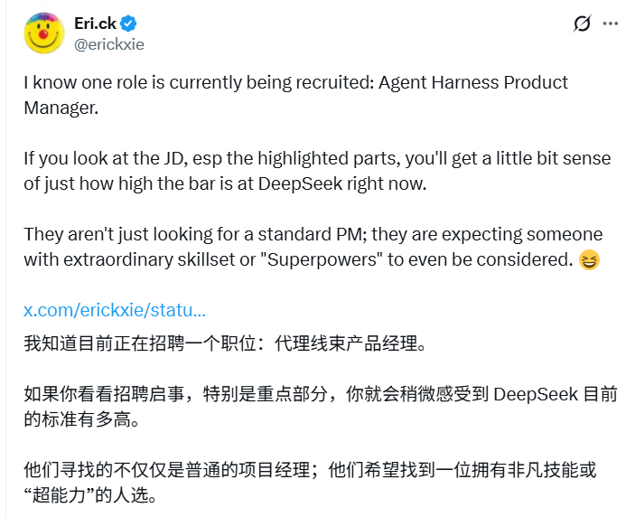
Task: Click the blue verified checkmark badge
Action: pyautogui.click(x=129, y=23)
